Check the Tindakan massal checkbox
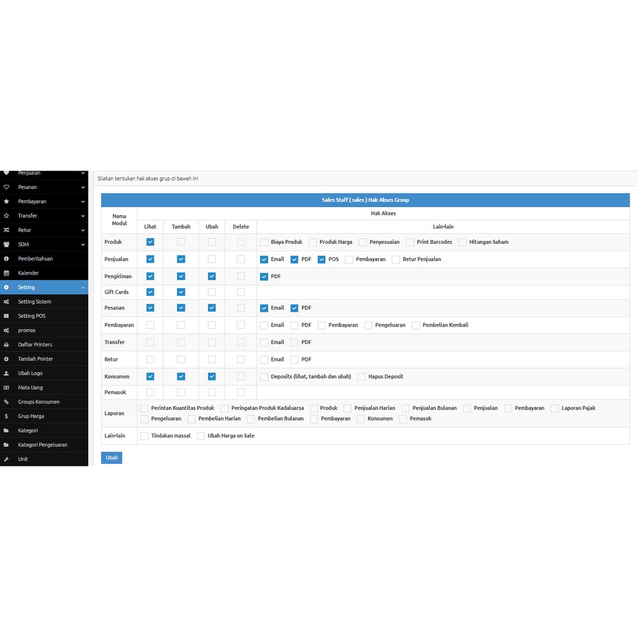 point(144,436)
